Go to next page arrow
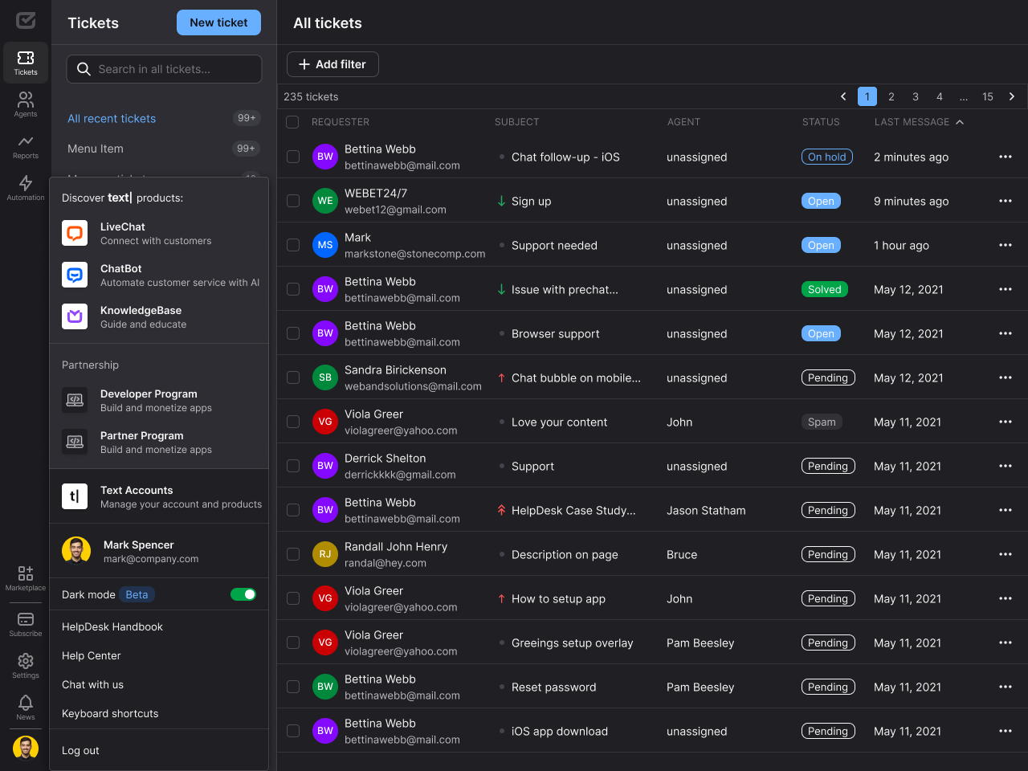1028x771 pixels. pos(1012,96)
